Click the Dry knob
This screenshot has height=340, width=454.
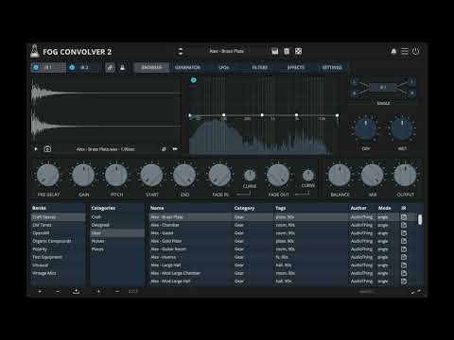(x=366, y=128)
